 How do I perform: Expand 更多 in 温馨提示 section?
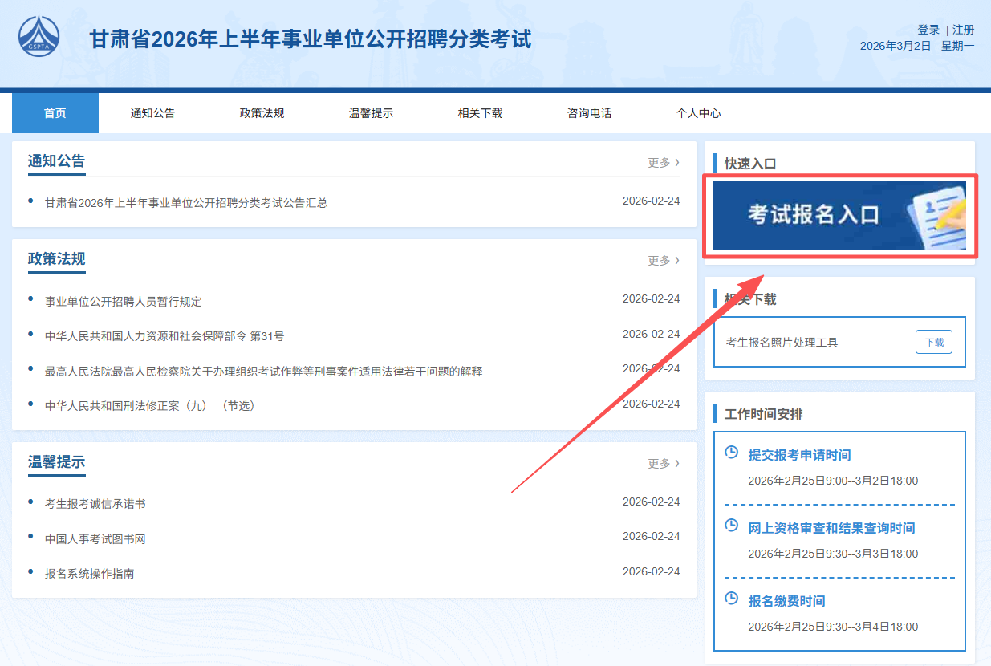click(663, 464)
